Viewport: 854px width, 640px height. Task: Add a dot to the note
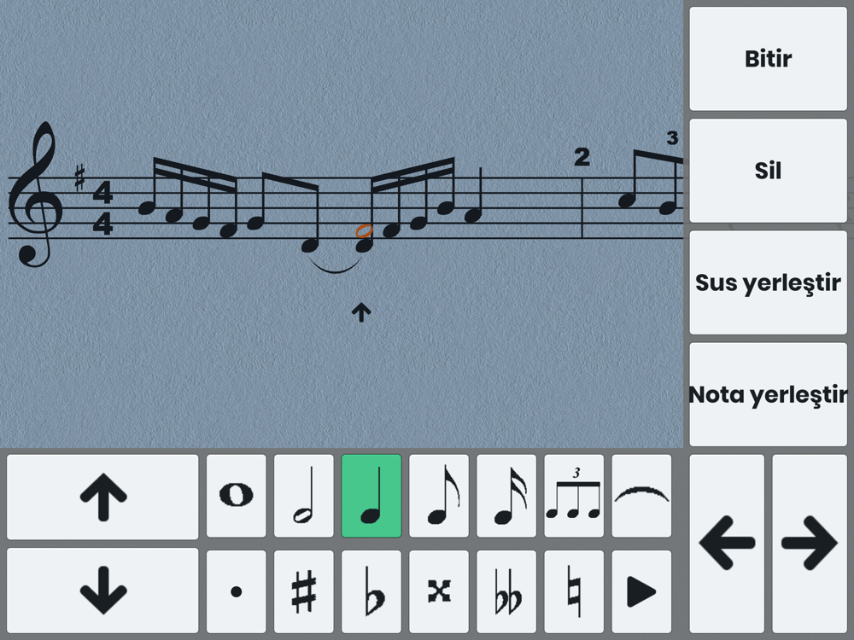pos(237,591)
